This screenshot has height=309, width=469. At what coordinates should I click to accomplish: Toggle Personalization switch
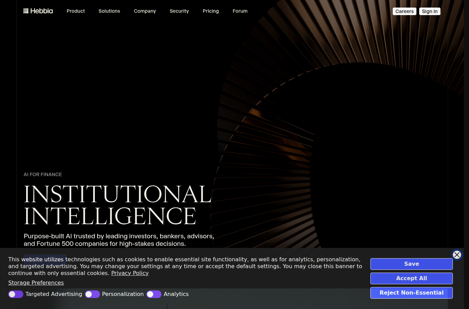(x=92, y=294)
